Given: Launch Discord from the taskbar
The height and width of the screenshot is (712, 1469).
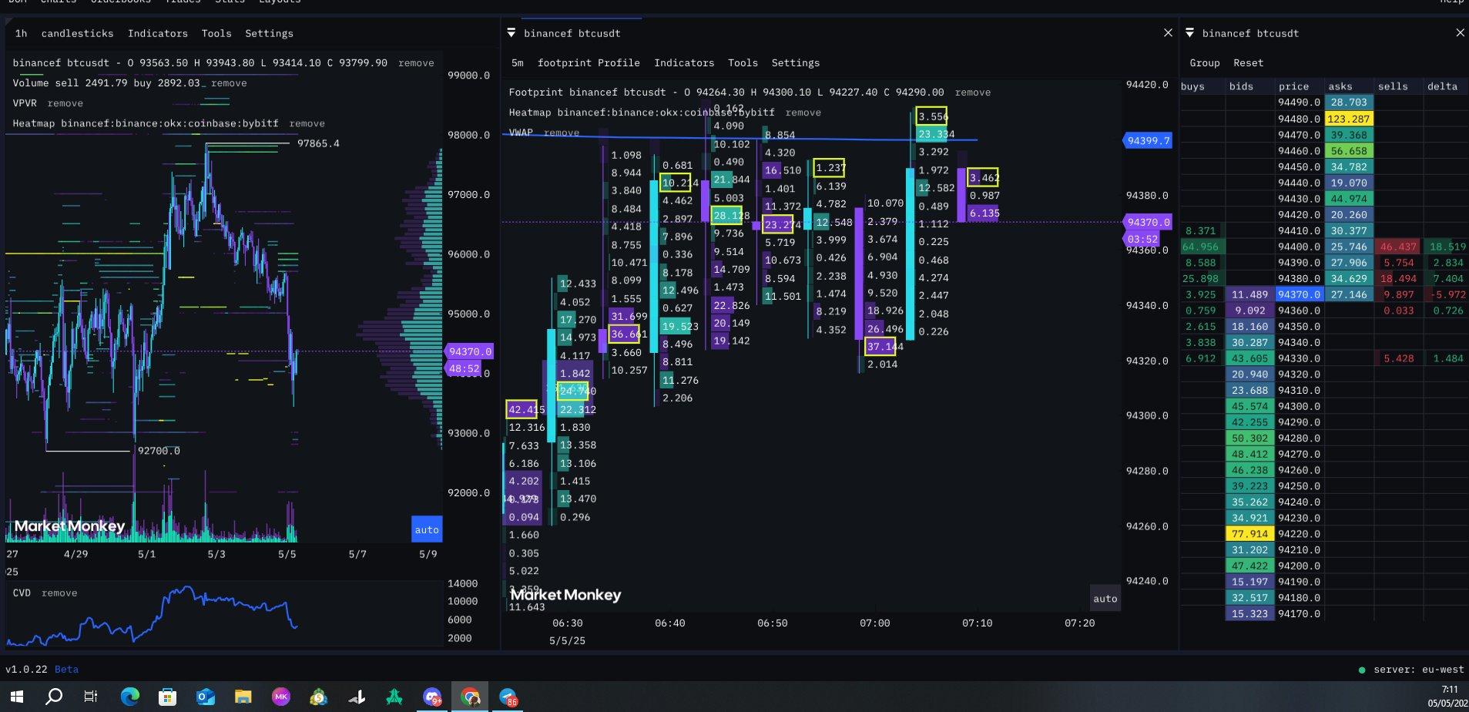Looking at the screenshot, I should click(x=432, y=697).
